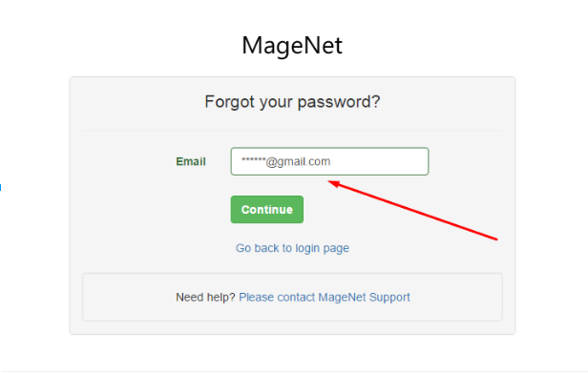The width and height of the screenshot is (588, 373).
Task: Submit the password reset with Continue
Action: pyautogui.click(x=267, y=209)
